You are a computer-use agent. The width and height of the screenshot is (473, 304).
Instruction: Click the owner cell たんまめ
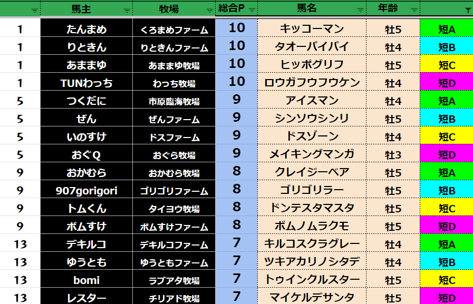point(86,30)
